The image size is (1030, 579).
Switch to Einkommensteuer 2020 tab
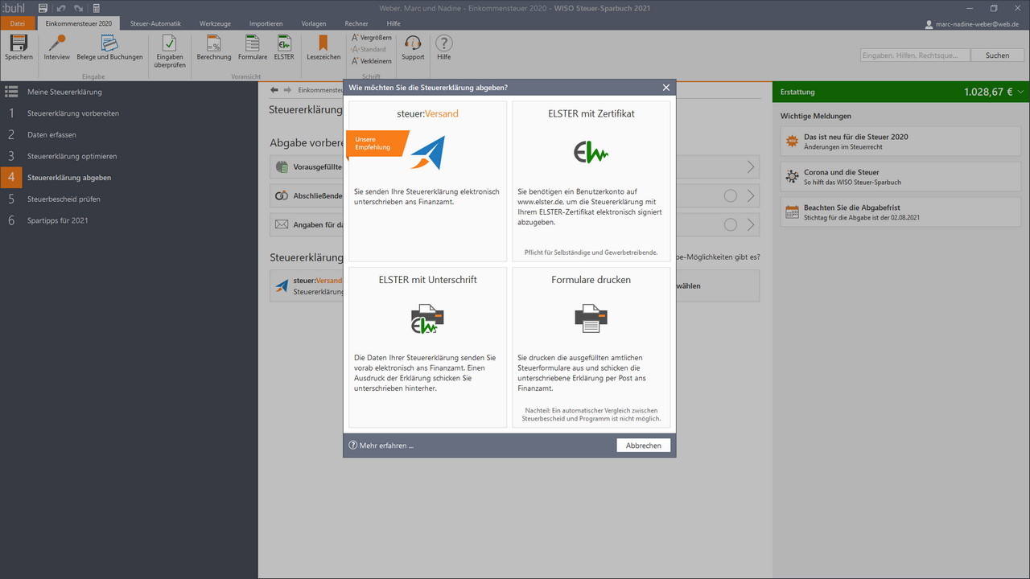79,23
